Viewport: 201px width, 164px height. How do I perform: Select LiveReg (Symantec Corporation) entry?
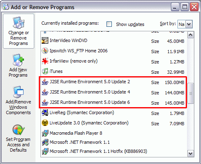coord(114,113)
